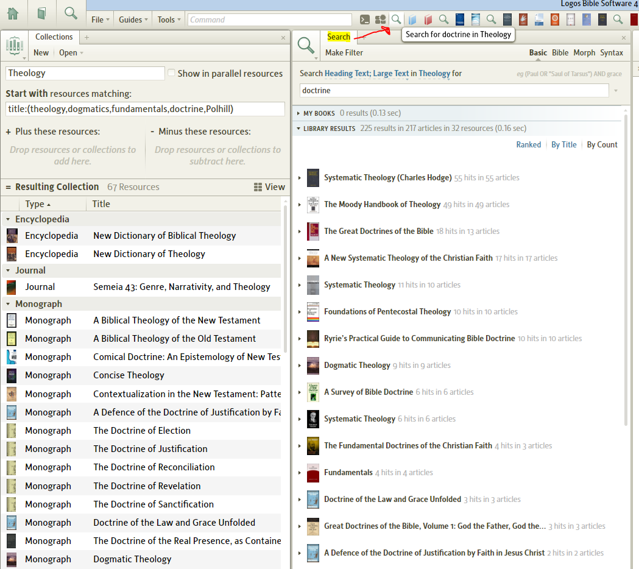Image resolution: width=639 pixels, height=569 pixels.
Task: Open the File menu
Action: [x=101, y=19]
